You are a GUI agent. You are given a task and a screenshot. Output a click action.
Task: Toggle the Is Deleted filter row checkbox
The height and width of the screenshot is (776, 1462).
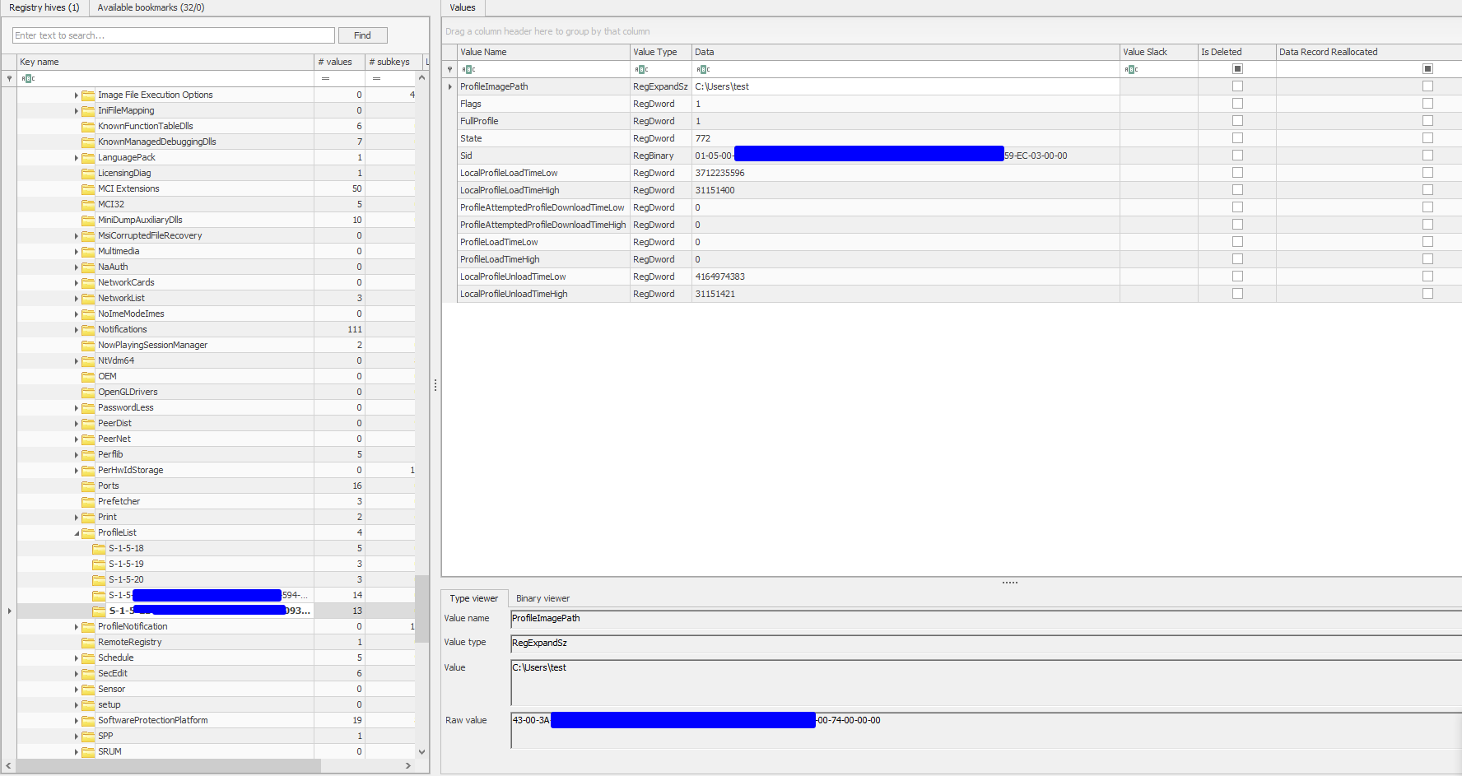(x=1237, y=69)
